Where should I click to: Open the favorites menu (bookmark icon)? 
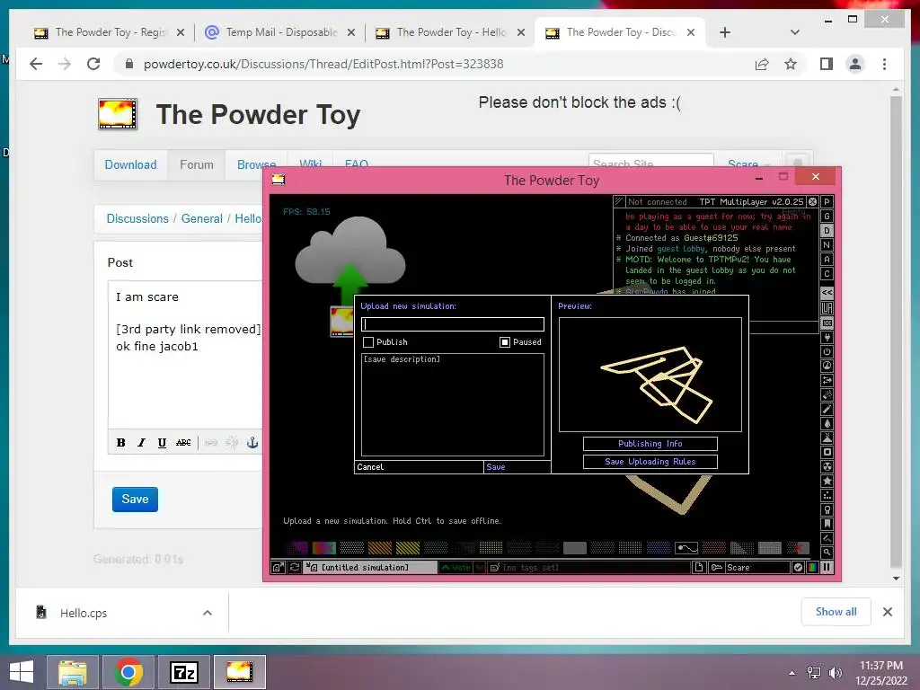pos(827,524)
